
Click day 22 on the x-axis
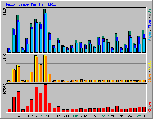[103, 116]
